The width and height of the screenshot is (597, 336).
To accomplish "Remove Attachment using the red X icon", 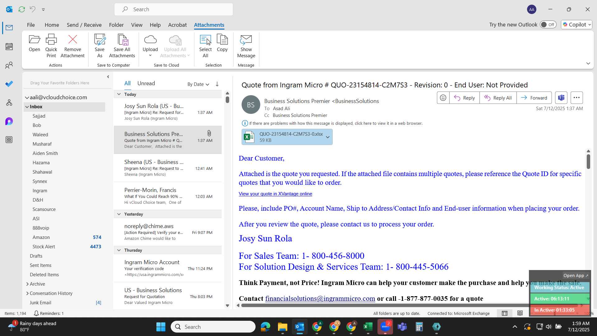I will pos(72,46).
